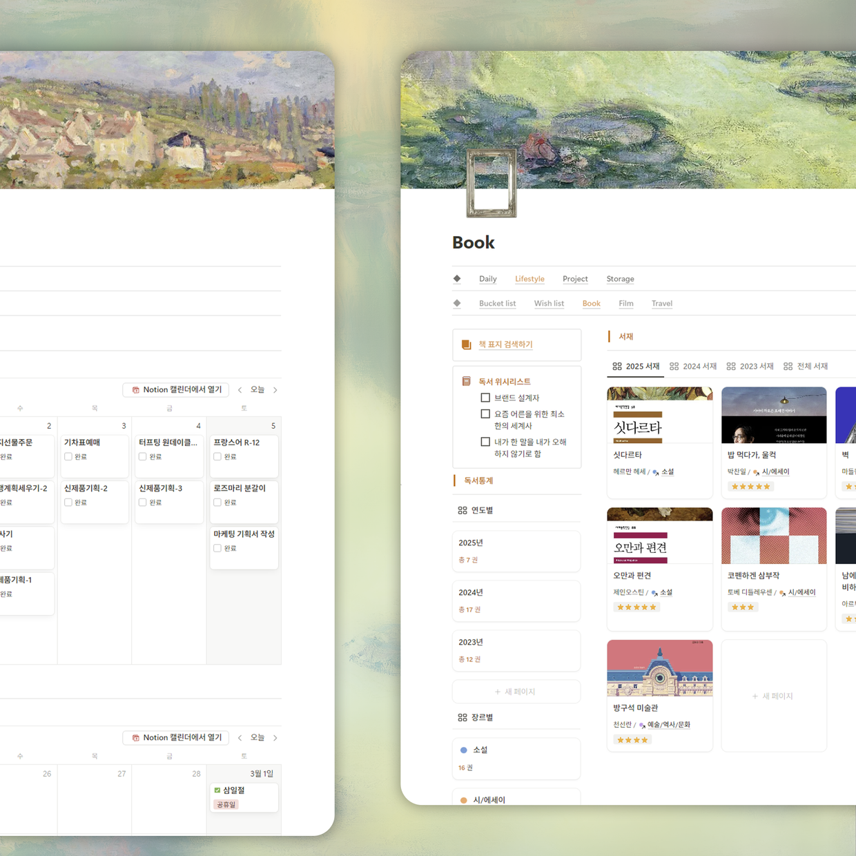This screenshot has width=856, height=856.
Task: Open the 소설 genre card
Action: tap(516, 758)
